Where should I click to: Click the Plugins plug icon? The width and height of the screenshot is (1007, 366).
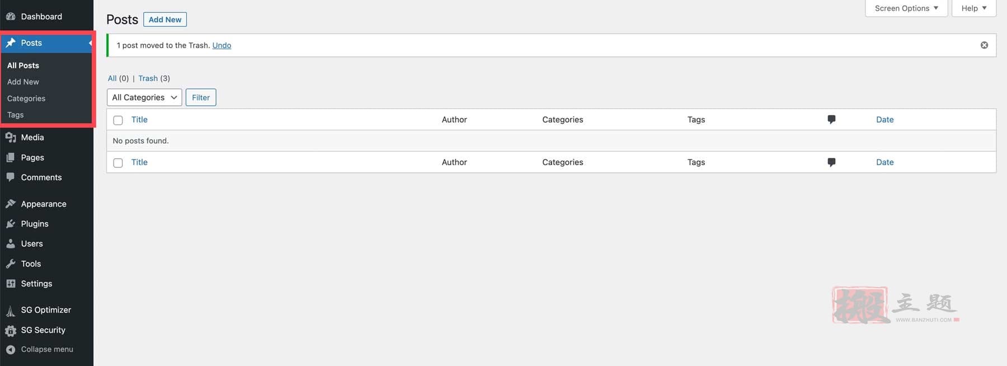[x=11, y=224]
